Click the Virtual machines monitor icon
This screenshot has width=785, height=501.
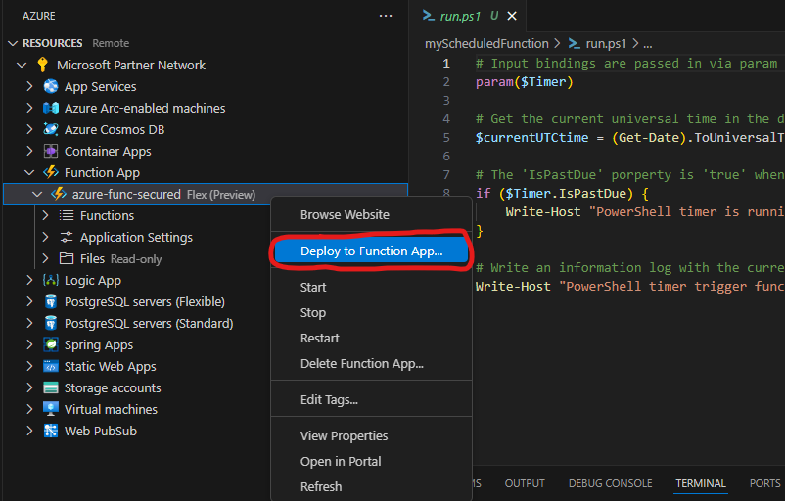[51, 409]
